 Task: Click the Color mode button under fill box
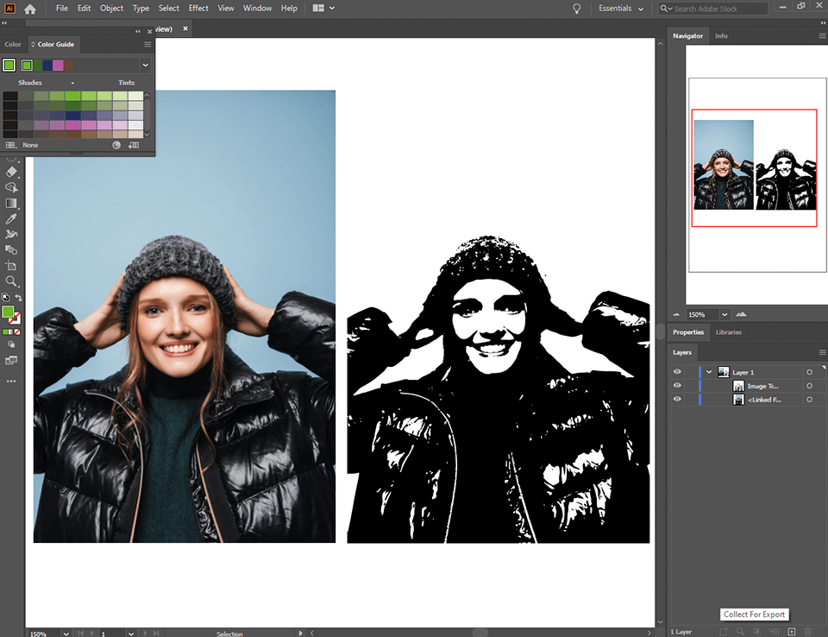[x=5, y=332]
